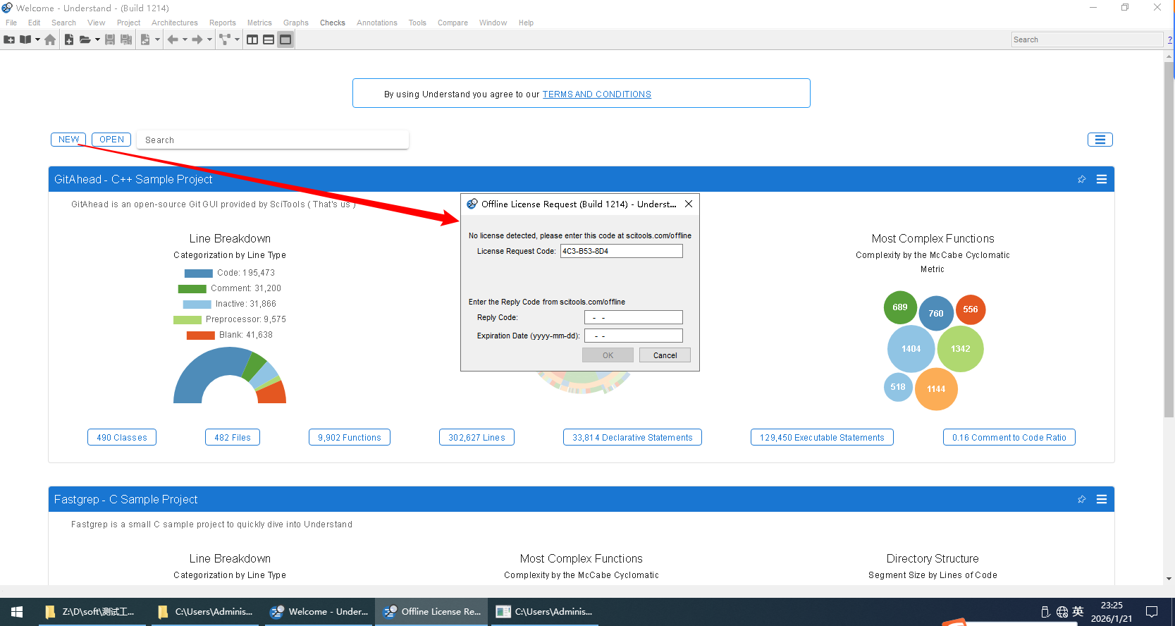
Task: Click the 1404 complexity bubble
Action: point(911,349)
